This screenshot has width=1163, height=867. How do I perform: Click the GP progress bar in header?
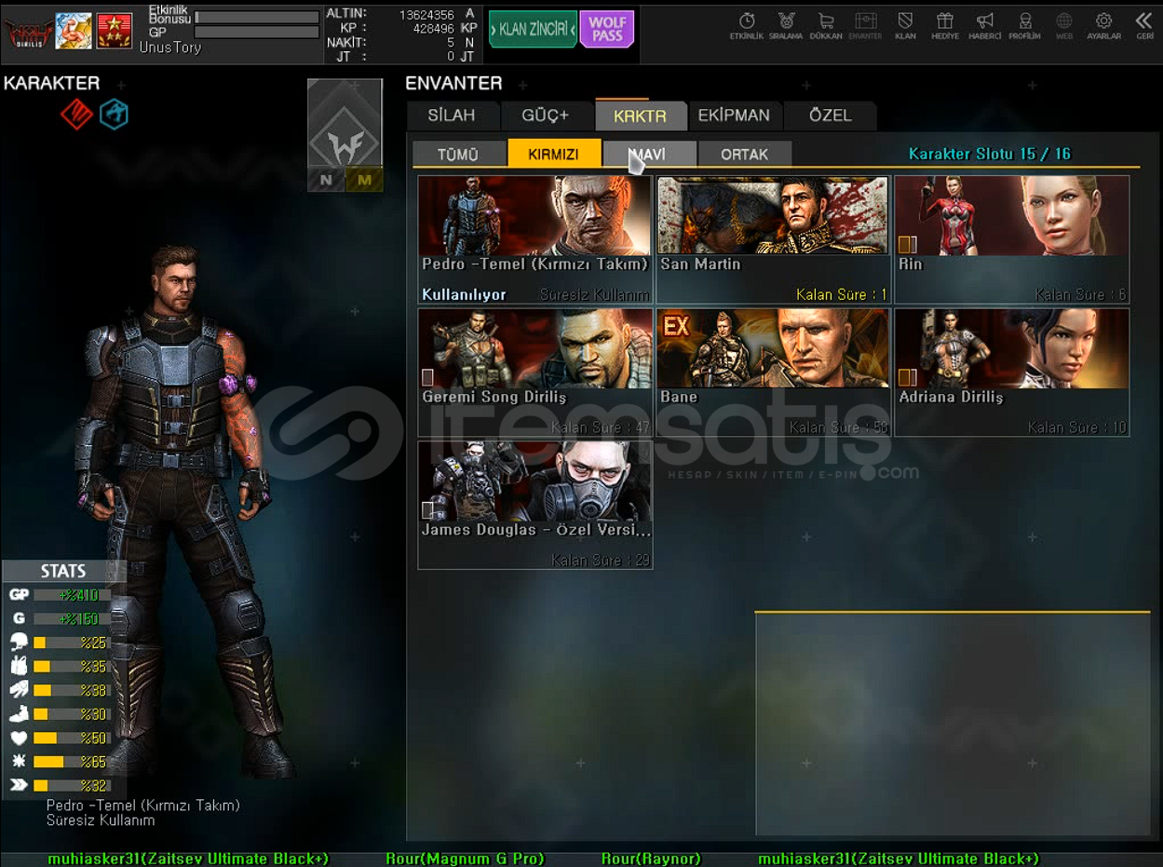[x=257, y=33]
